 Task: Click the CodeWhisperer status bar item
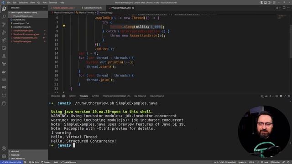click(x=68, y=162)
